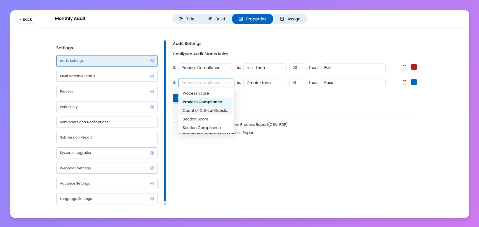Toggle the second checkbox about Process Report

tap(175, 133)
